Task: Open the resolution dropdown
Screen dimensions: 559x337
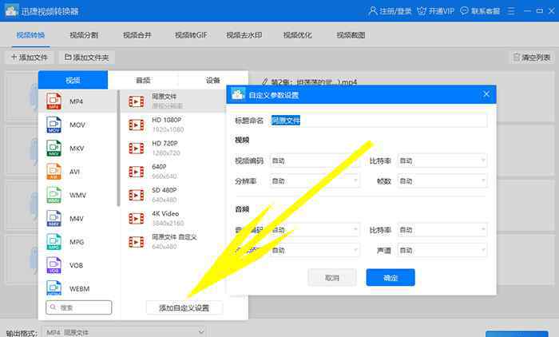Action: tap(315, 181)
